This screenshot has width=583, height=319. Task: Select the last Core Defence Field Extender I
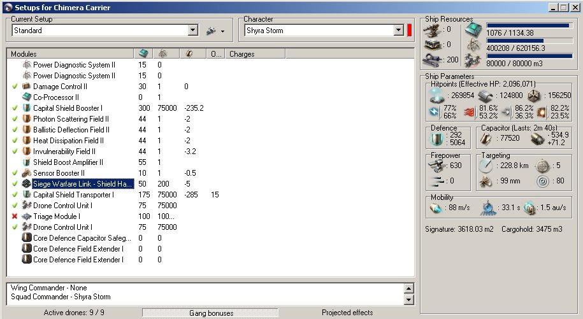click(78, 259)
